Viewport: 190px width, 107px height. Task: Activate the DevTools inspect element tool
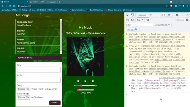point(127,15)
